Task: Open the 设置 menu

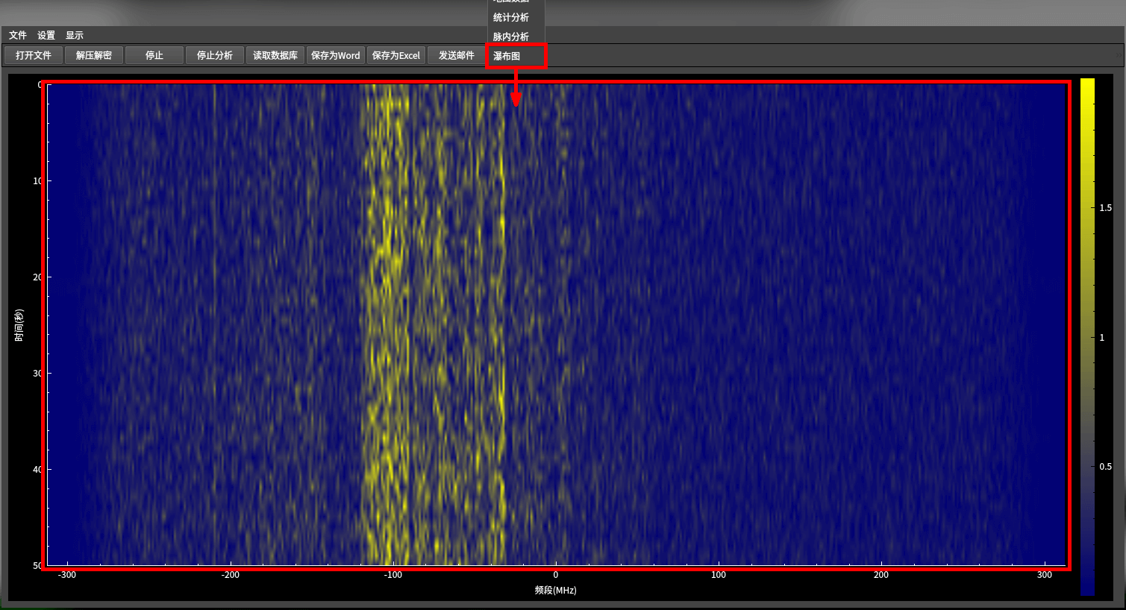Action: coord(46,35)
